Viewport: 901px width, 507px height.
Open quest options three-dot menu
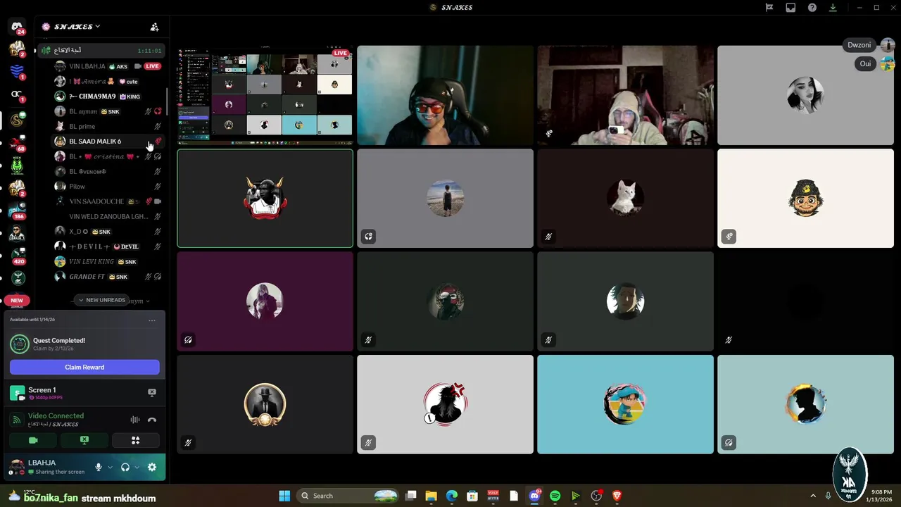pos(151,320)
